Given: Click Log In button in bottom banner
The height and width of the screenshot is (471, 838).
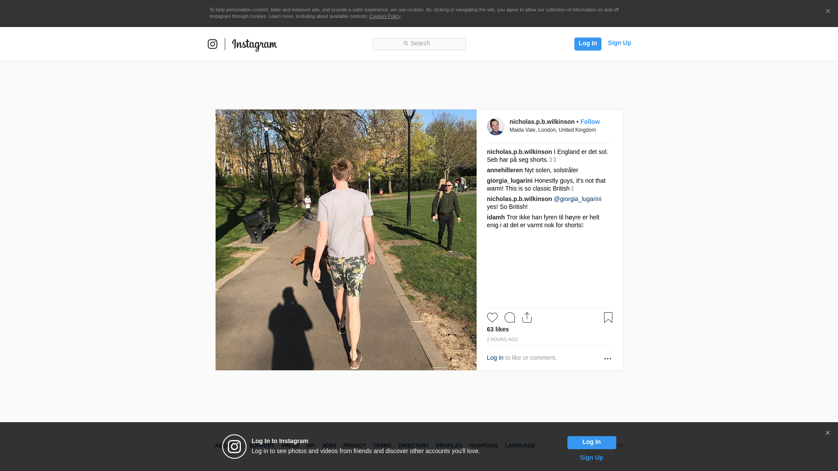Looking at the screenshot, I should coord(591,443).
